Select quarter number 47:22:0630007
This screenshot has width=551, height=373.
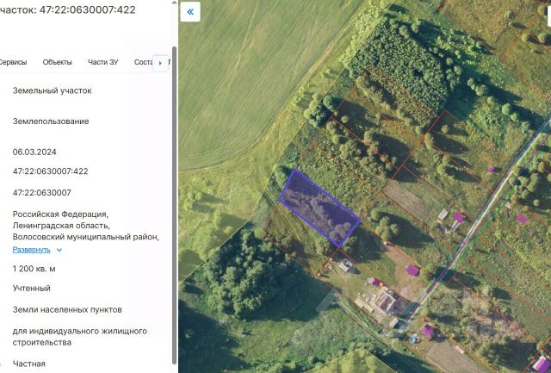click(42, 193)
